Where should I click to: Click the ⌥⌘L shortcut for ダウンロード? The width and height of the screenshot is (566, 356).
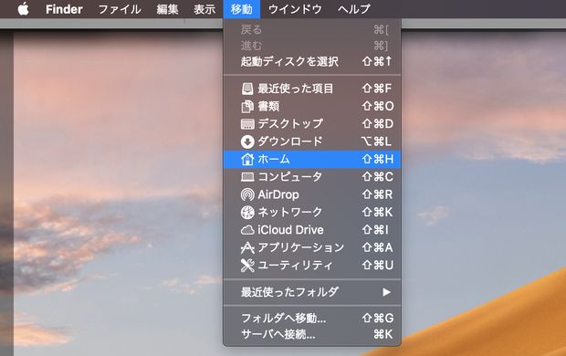pyautogui.click(x=376, y=141)
